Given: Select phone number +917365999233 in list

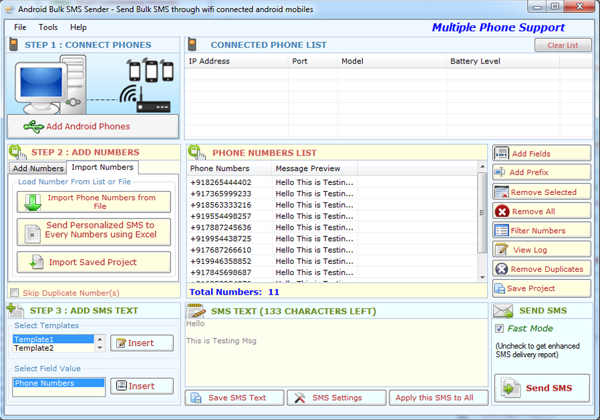Looking at the screenshot, I should pos(221,194).
